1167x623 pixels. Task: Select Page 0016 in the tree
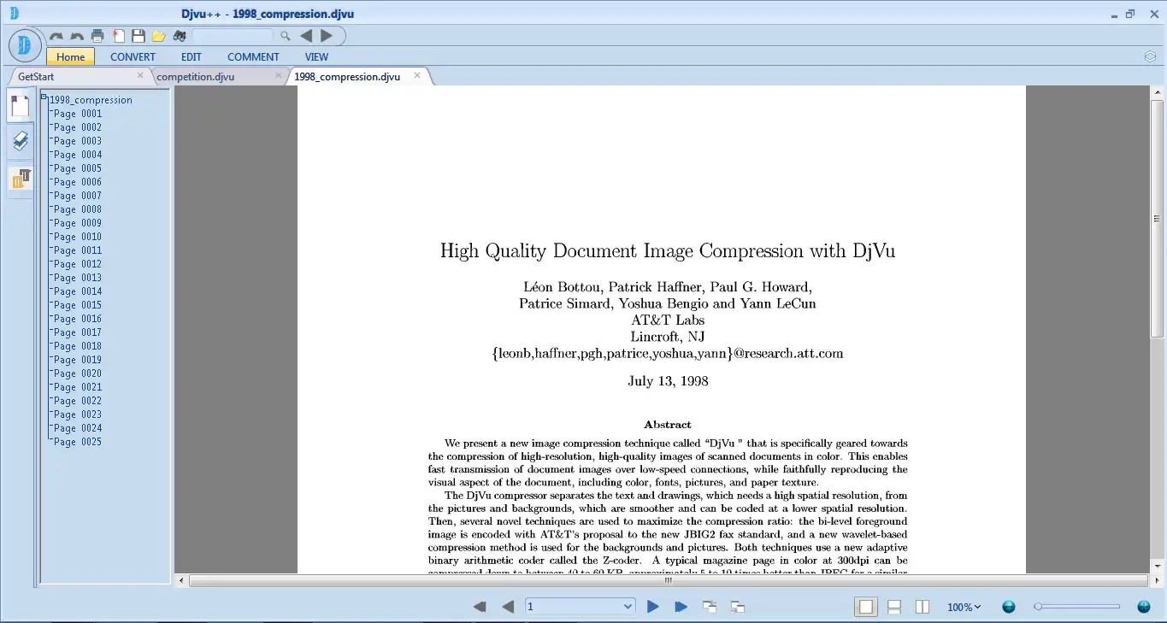point(78,319)
